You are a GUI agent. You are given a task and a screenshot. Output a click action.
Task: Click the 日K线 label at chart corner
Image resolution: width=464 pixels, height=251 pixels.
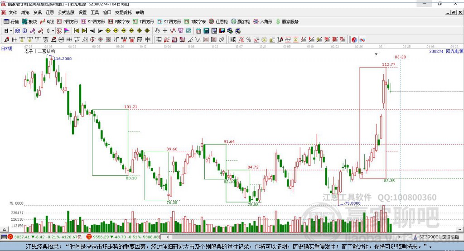[x=7, y=48]
